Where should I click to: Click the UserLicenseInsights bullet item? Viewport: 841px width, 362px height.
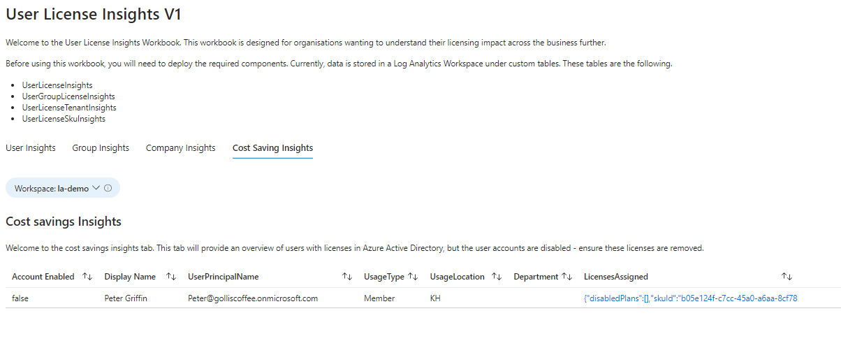pos(57,85)
